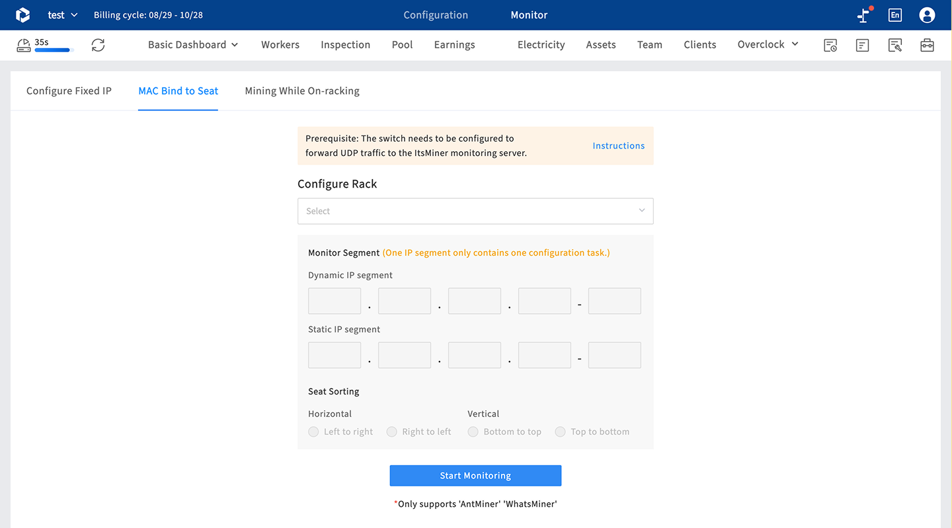Open the user profile avatar icon
Viewport: 952px width, 528px height.
(927, 15)
